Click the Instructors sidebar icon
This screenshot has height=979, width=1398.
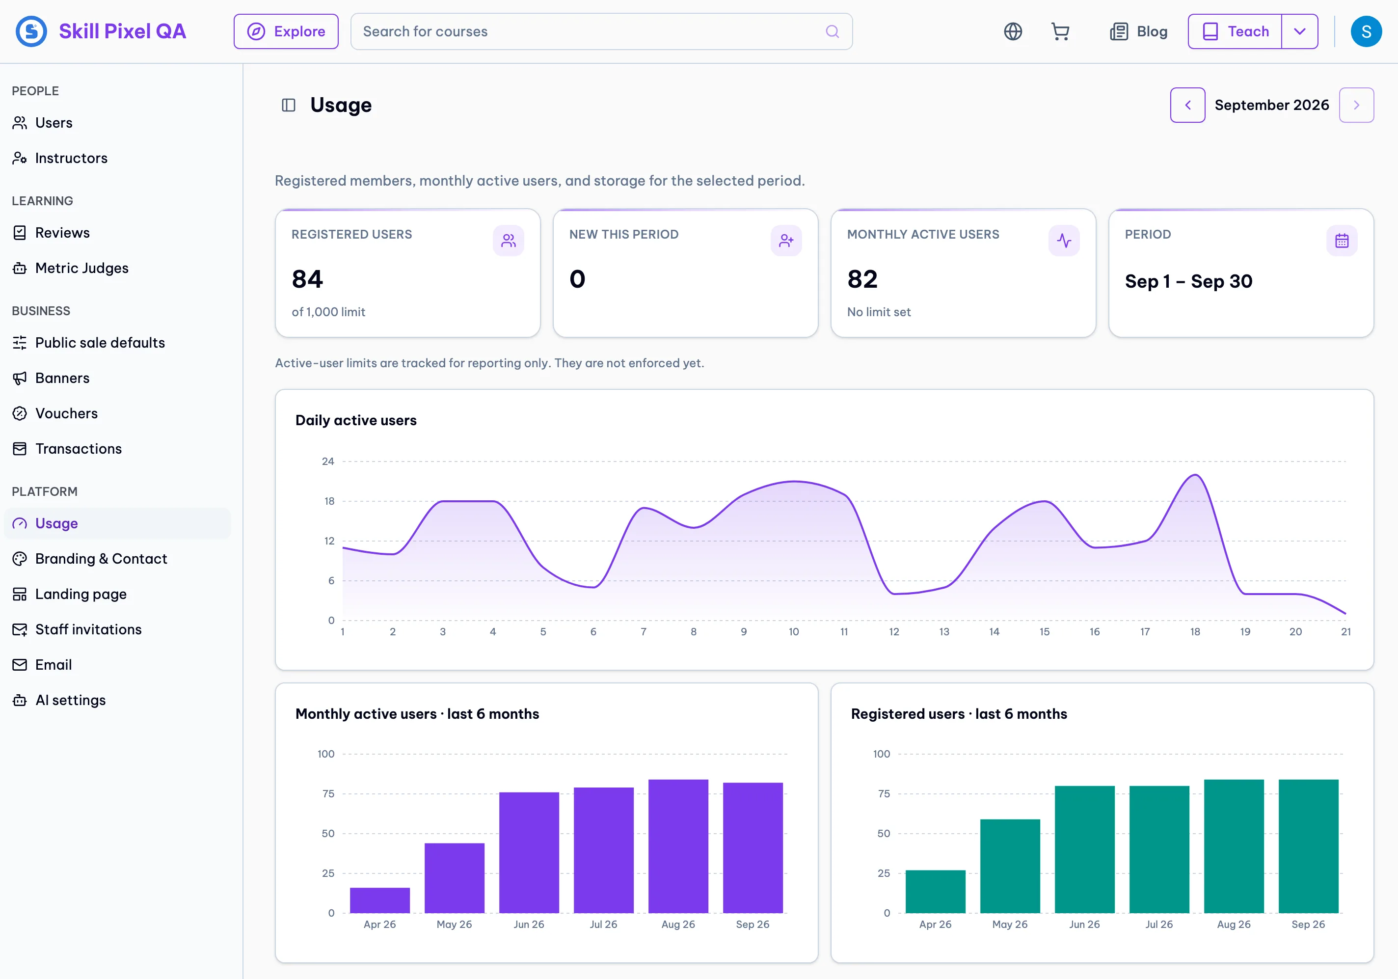tap(20, 158)
